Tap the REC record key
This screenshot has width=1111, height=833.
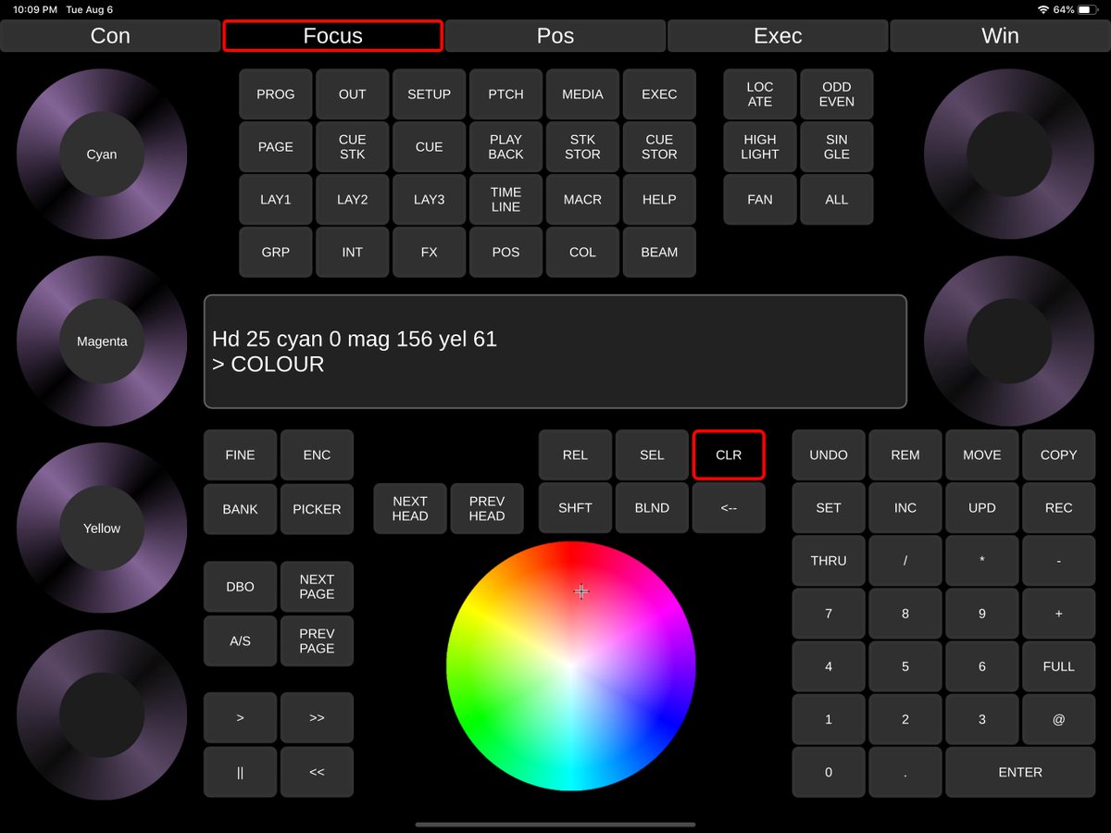pos(1059,508)
